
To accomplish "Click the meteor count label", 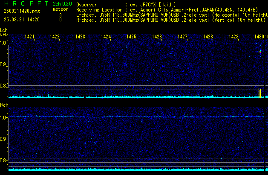I will point(60,9).
